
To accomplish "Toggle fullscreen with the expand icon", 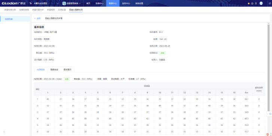I will click(x=270, y=3).
